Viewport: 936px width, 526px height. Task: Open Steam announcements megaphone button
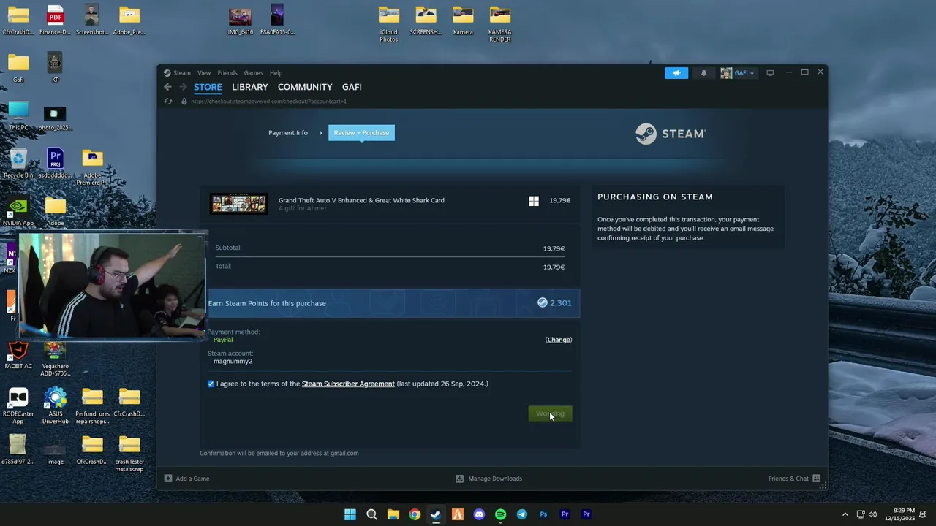[x=676, y=73]
